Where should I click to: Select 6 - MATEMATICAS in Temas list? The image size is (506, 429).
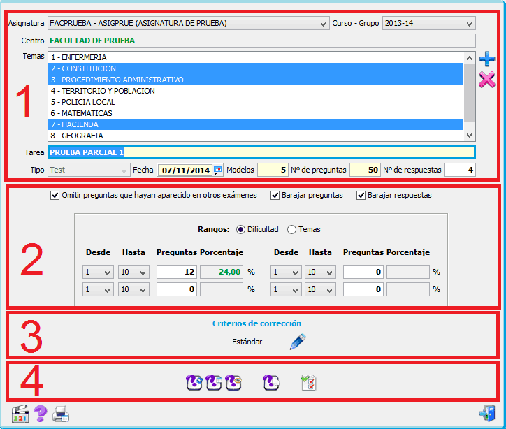255,113
